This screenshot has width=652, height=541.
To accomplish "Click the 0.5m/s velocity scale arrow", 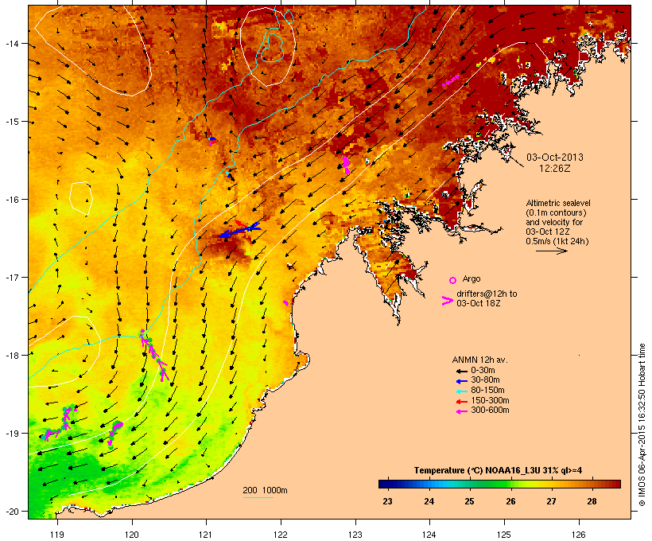I will tap(551, 251).
